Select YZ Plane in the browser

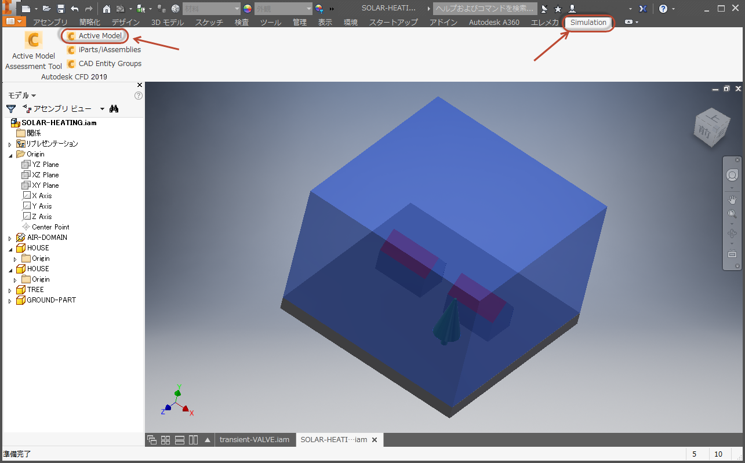pos(41,165)
